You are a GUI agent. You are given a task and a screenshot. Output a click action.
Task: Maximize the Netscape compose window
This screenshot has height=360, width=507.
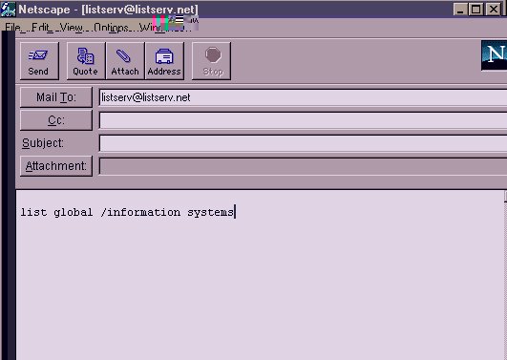pyautogui.click(x=475, y=9)
